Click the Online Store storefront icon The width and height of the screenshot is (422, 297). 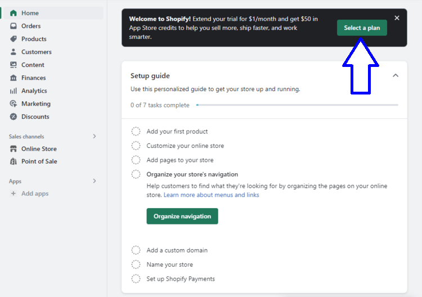pos(13,148)
